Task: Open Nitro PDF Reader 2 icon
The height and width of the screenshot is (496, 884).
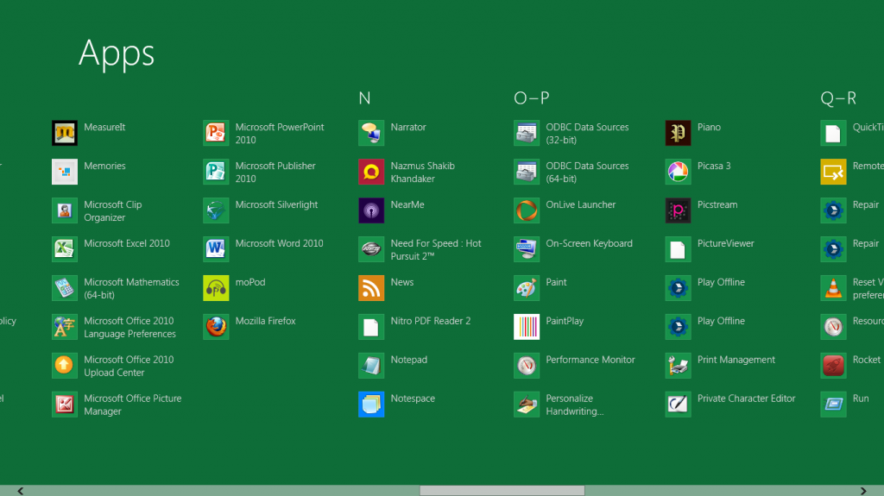Action: pos(371,327)
